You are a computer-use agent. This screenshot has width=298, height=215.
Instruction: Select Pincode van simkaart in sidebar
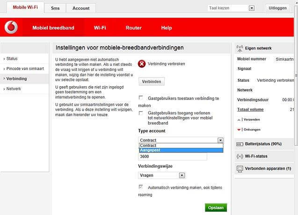(x=24, y=69)
